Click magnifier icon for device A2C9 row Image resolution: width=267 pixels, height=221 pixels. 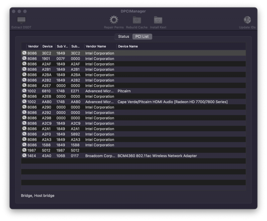point(24,123)
